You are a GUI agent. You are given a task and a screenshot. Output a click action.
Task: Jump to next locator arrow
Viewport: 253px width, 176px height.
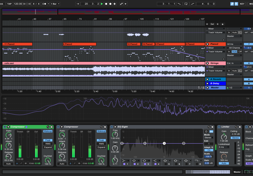click(218, 24)
